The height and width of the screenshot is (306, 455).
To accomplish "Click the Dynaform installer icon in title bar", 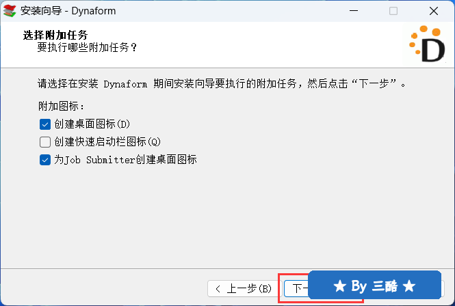I will [x=10, y=11].
